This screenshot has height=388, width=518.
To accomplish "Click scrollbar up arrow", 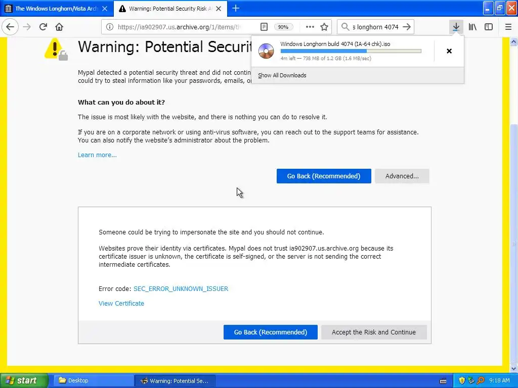I will pos(513,41).
